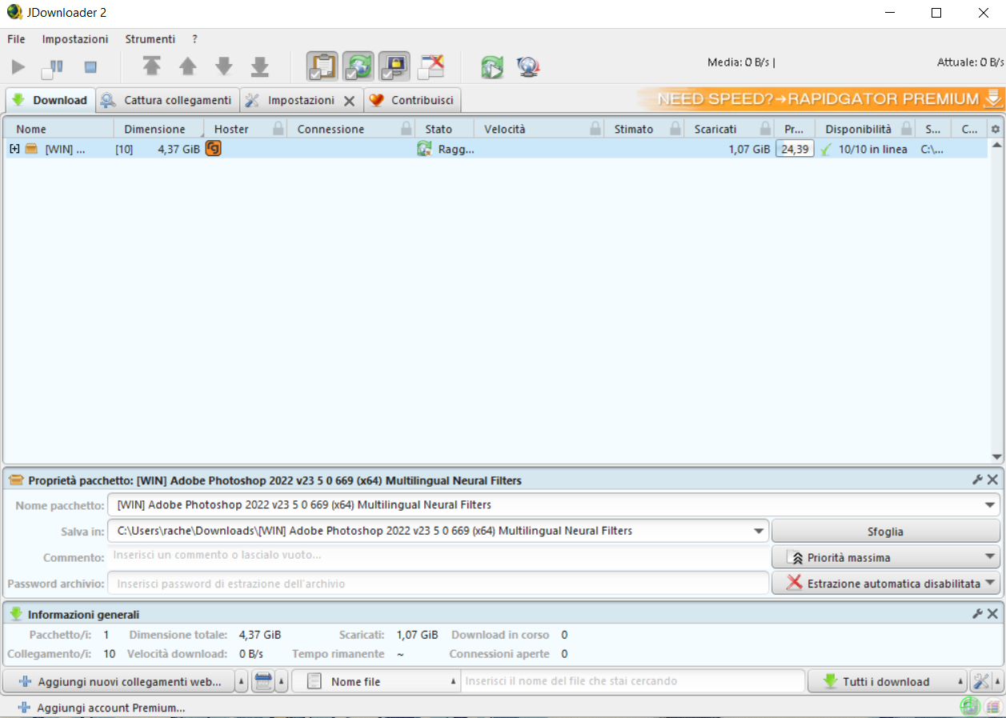Expand the [WIN] package row
This screenshot has width=1006, height=718.
(14, 148)
